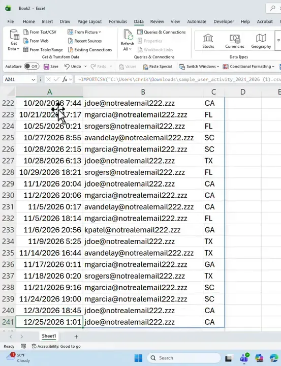Open the Switch Windows dropdown

(199, 67)
